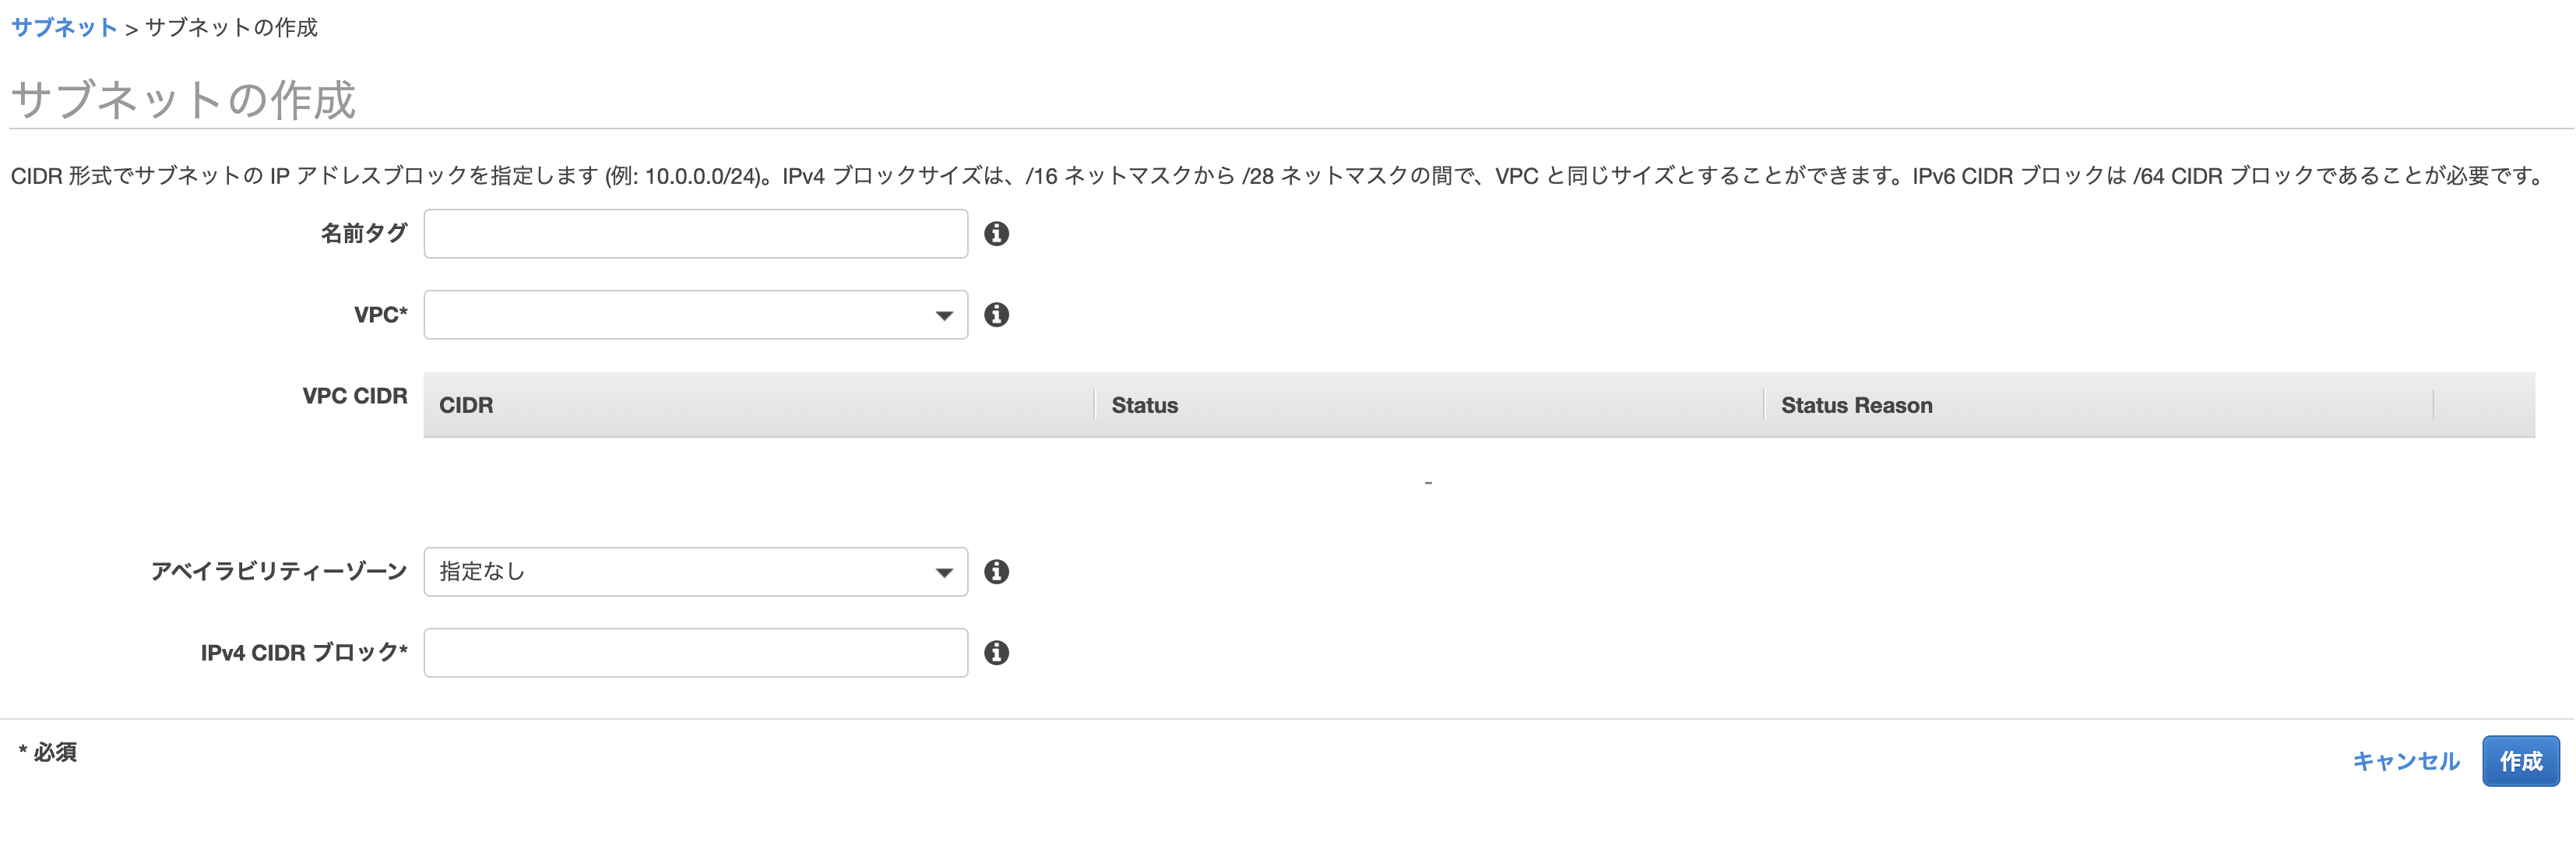
Task: Click the 作成 button
Action: [x=2520, y=761]
